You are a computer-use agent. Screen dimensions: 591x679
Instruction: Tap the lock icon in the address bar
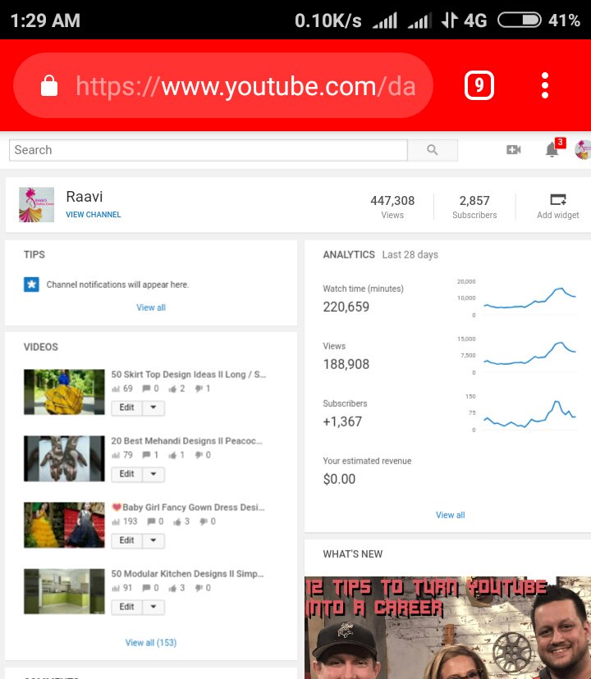pyautogui.click(x=49, y=85)
